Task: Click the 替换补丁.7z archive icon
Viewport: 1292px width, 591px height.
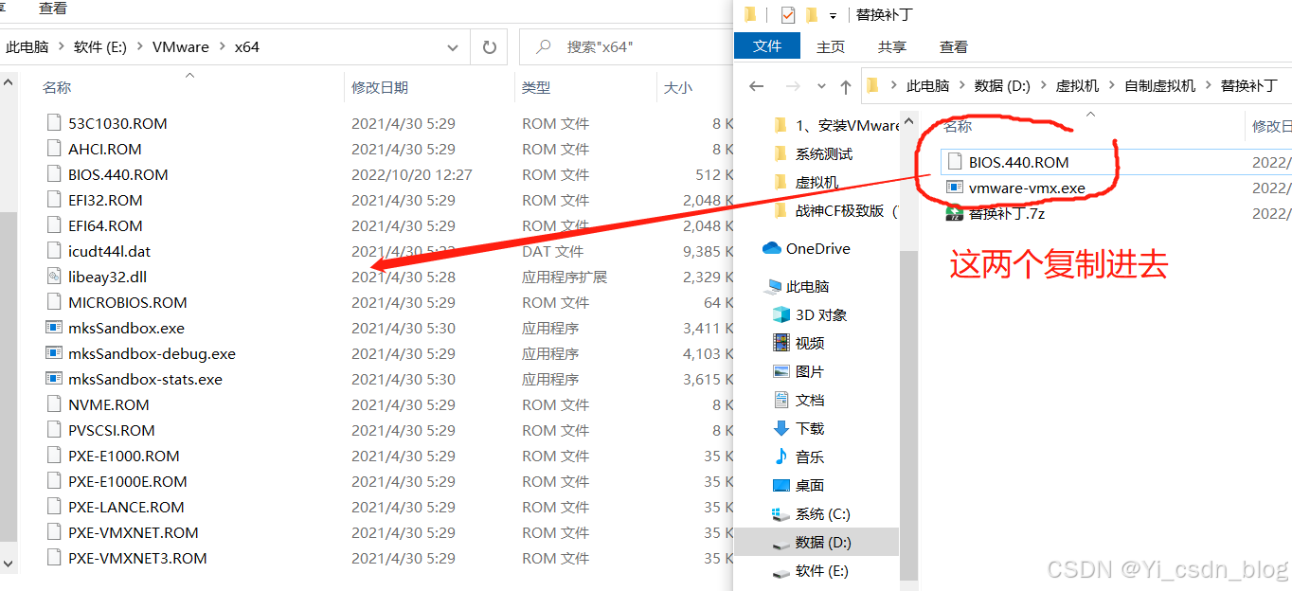Action: 955,213
